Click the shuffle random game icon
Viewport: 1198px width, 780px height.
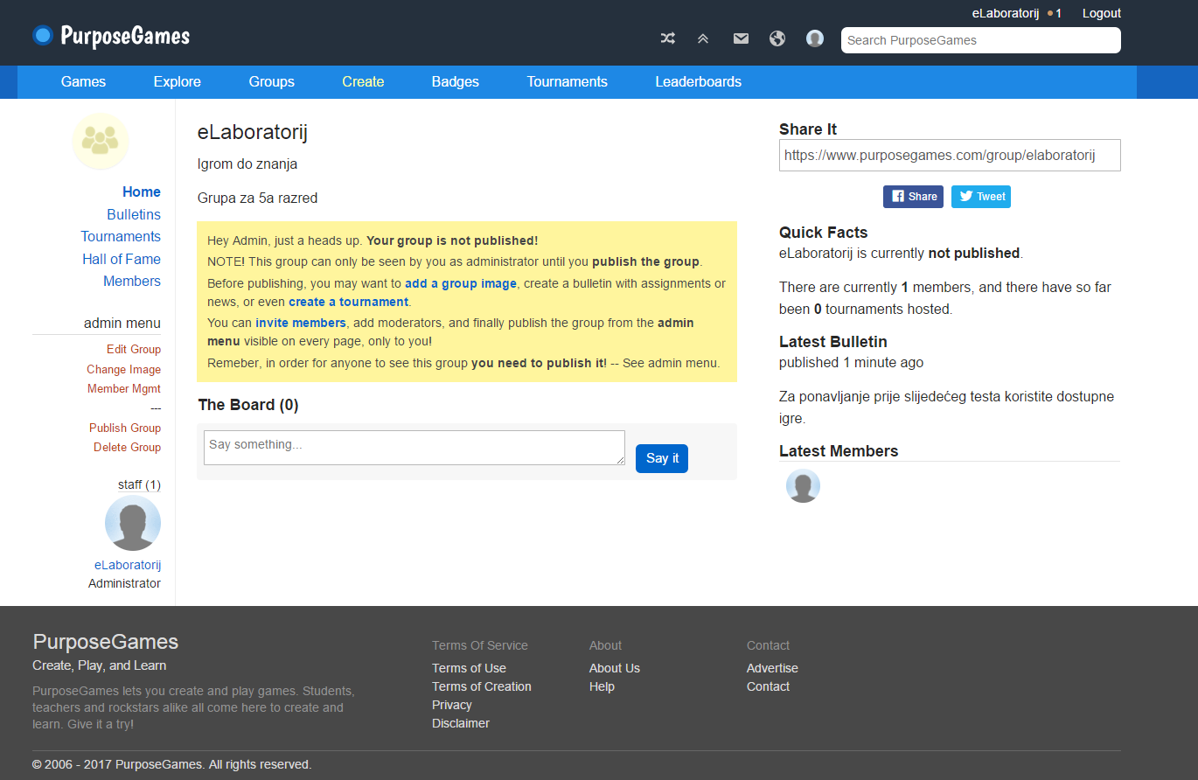coord(668,38)
